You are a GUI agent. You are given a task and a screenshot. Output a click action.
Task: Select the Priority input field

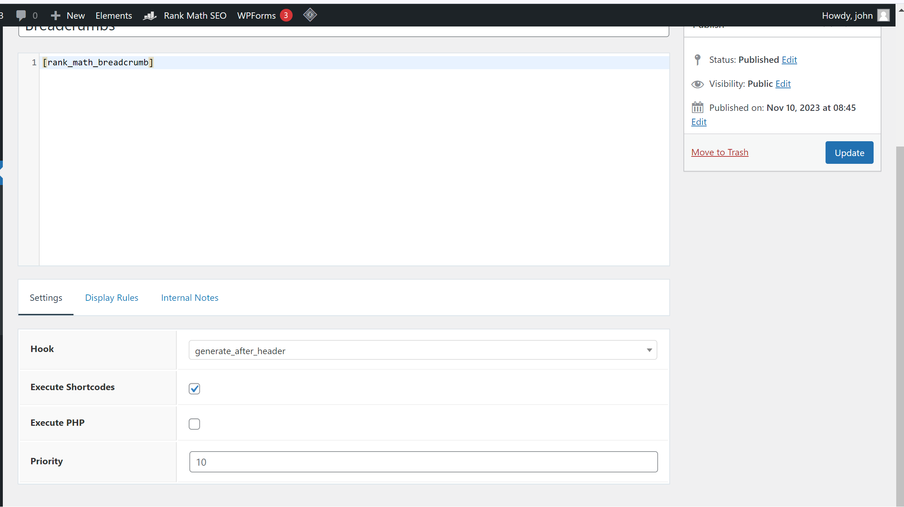click(423, 461)
